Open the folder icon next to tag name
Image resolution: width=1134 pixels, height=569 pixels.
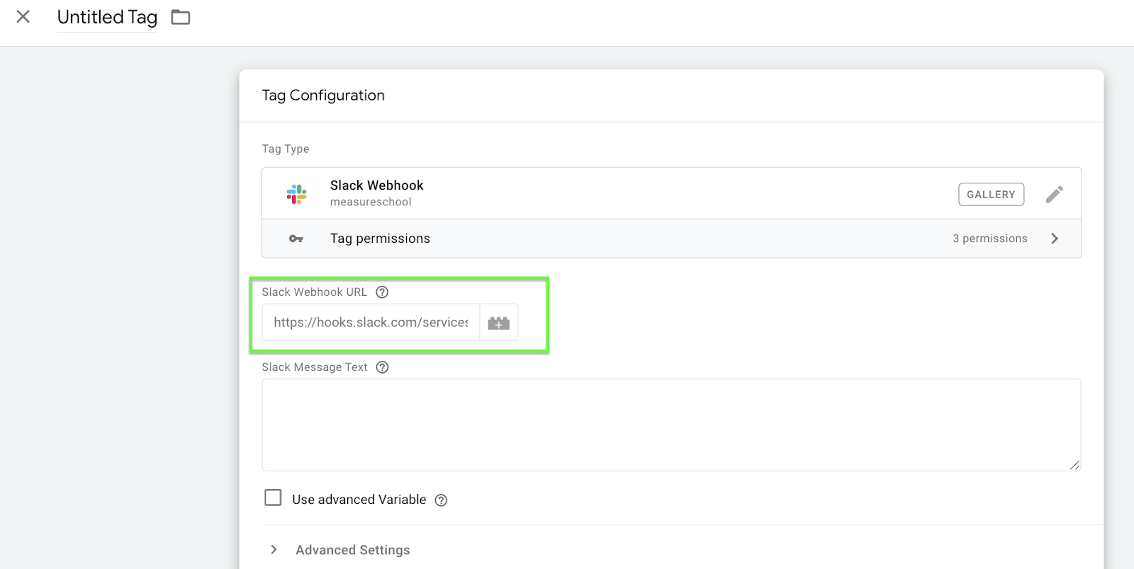coord(181,17)
